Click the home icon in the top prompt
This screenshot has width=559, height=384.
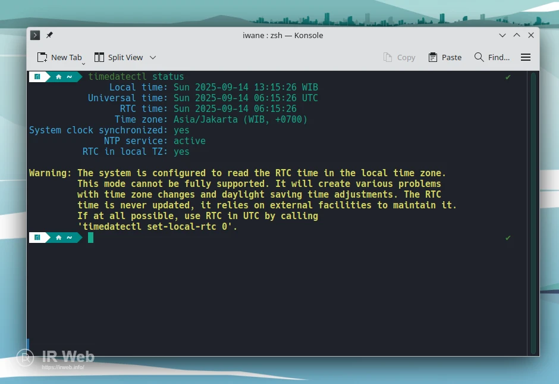pyautogui.click(x=58, y=77)
